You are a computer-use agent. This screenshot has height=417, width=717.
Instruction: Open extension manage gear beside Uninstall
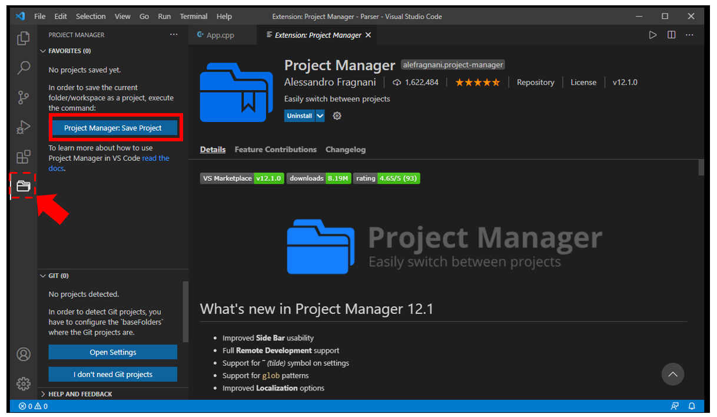tap(337, 116)
